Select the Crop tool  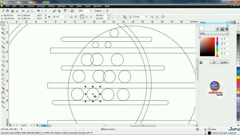pyautogui.click(x=3, y=33)
